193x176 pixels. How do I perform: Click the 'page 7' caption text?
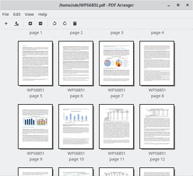(117, 96)
